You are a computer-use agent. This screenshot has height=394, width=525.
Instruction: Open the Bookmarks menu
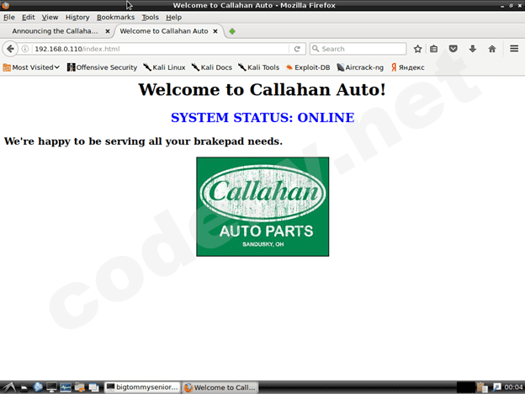115,17
